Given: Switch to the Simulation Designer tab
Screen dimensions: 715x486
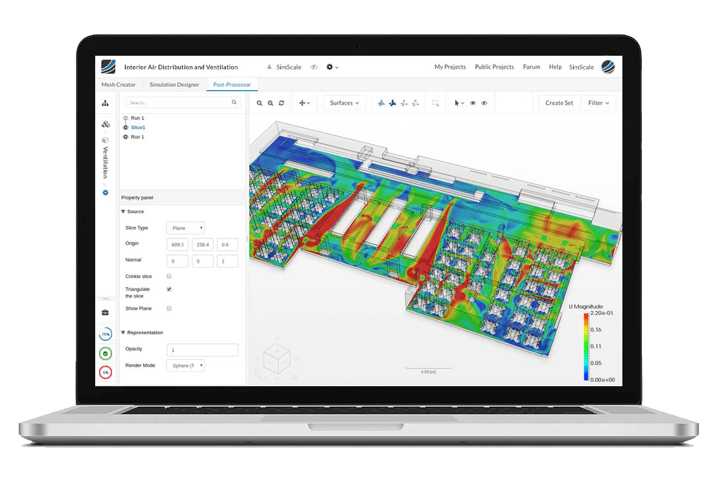Looking at the screenshot, I should coord(174,85).
